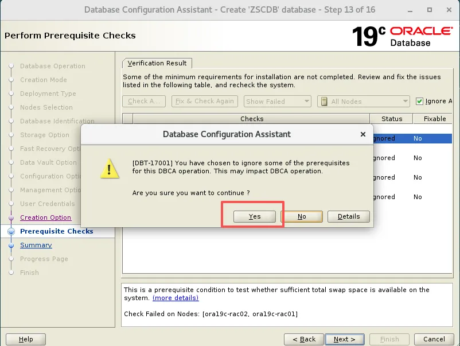
Task: Click the second row Ignored status cell
Action: coord(384,158)
